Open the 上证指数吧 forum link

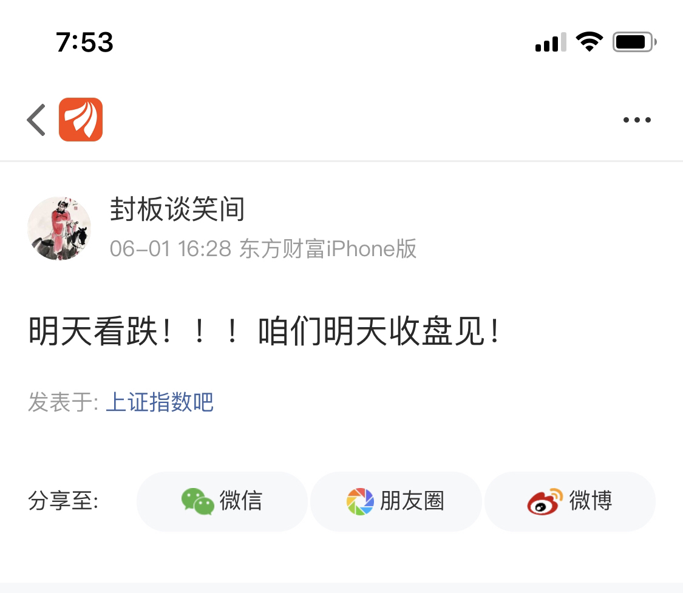pos(160,401)
